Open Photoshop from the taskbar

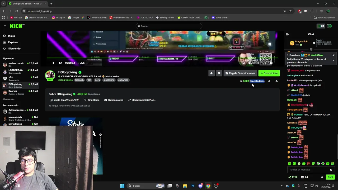[193, 186]
